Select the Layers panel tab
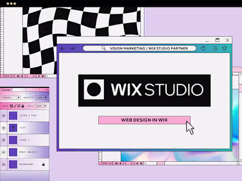 (x=6, y=90)
